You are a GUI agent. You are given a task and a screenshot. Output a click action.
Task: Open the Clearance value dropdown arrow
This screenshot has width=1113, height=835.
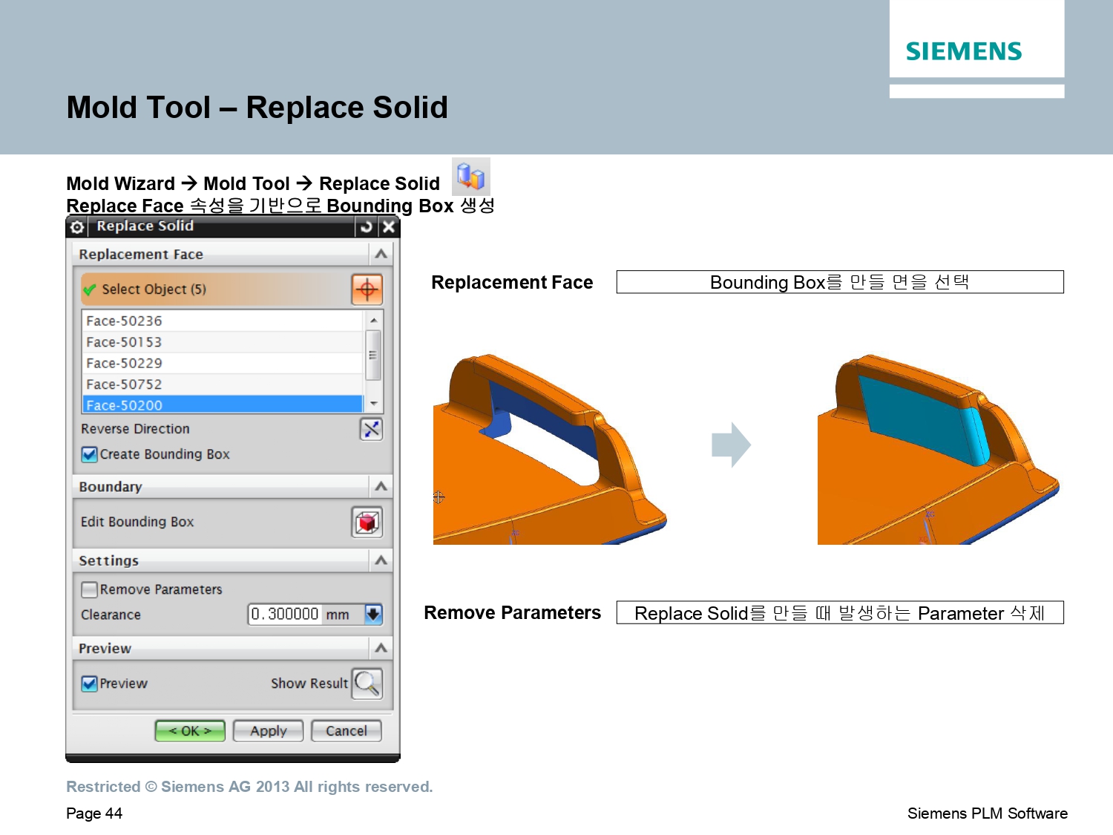tap(373, 614)
